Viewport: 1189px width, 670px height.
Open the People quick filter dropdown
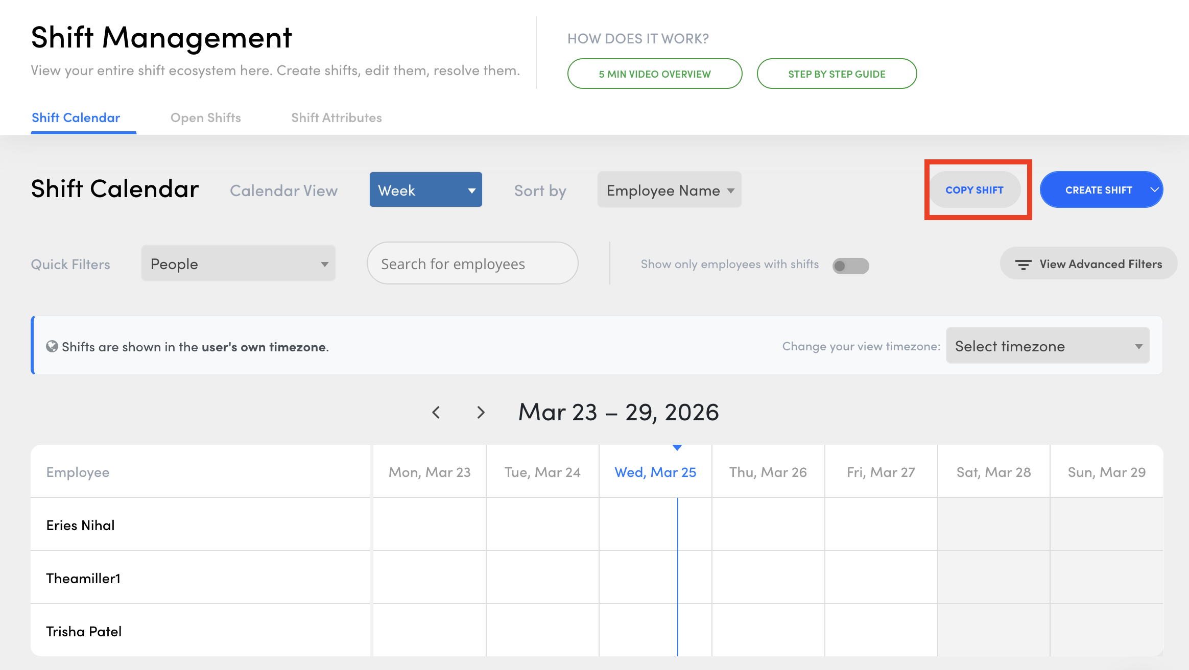[238, 264]
